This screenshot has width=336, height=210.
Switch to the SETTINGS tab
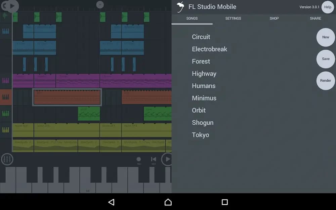pos(233,18)
